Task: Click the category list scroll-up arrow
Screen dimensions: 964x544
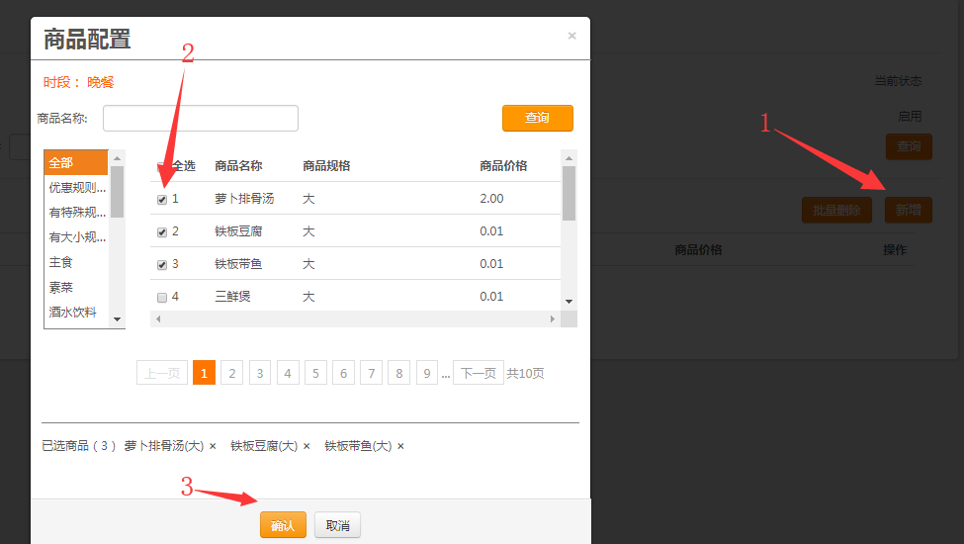Action: pyautogui.click(x=117, y=158)
